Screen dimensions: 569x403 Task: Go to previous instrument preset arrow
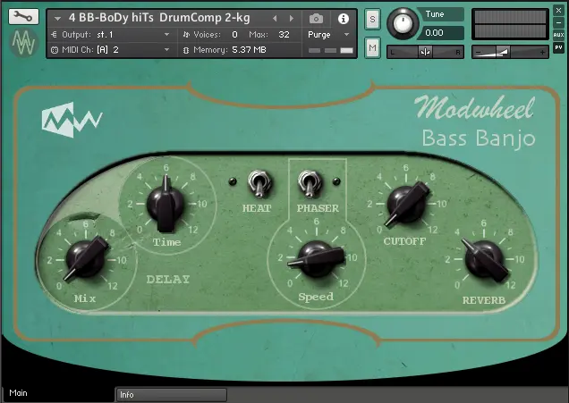275,19
